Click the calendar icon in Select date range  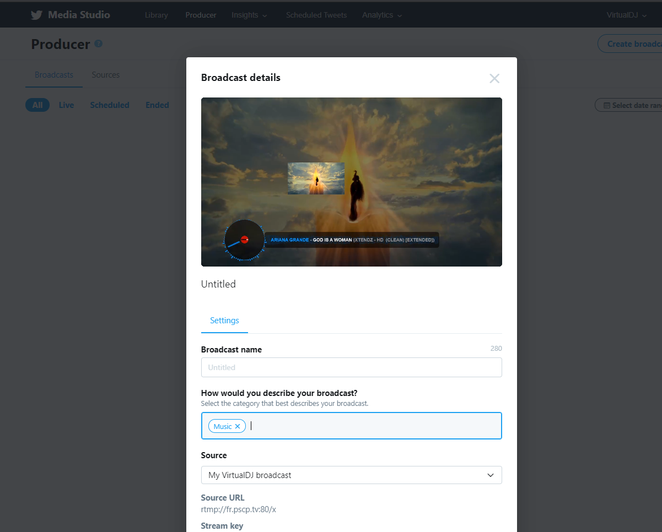pos(607,105)
